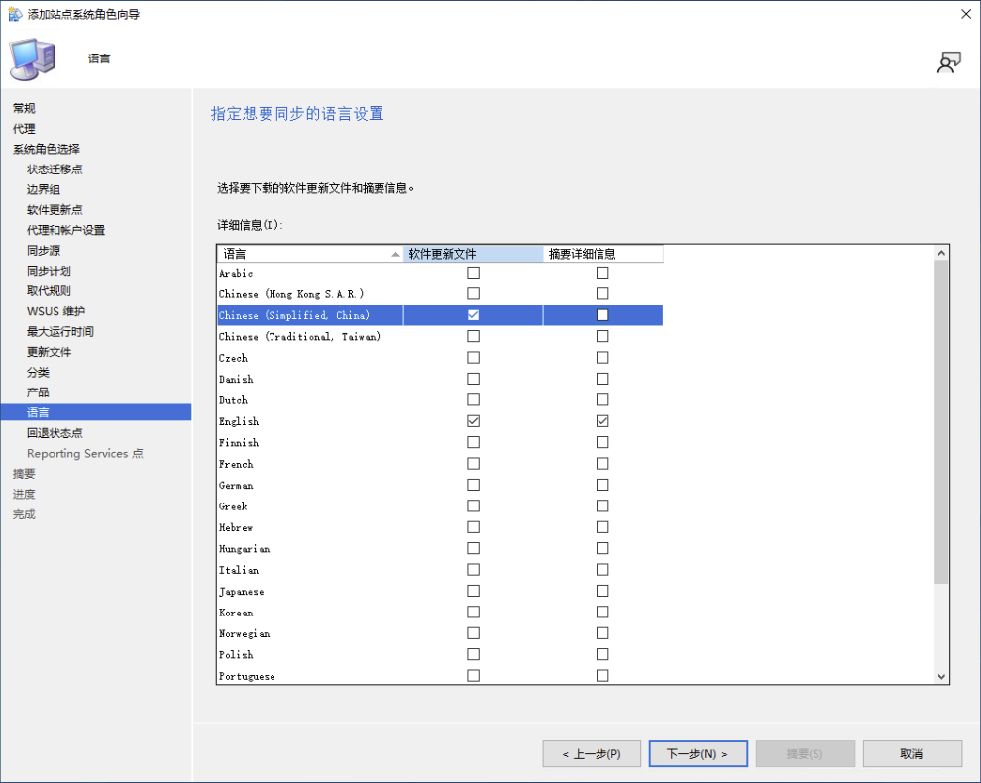
Task: Click the feedback person icon at top right
Action: (x=948, y=62)
